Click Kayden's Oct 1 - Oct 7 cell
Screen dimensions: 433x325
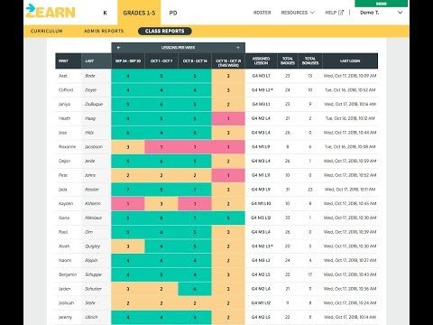(x=161, y=204)
